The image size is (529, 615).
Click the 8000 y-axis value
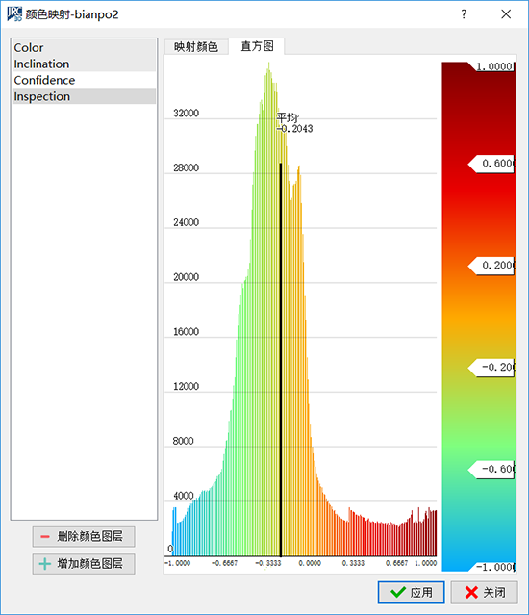tap(184, 441)
